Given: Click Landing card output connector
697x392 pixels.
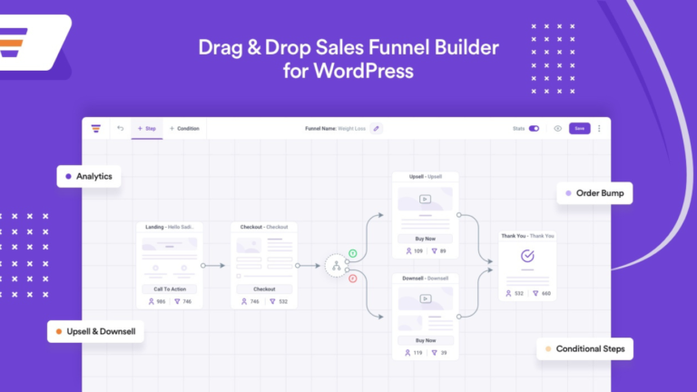Looking at the screenshot, I should point(202,265).
